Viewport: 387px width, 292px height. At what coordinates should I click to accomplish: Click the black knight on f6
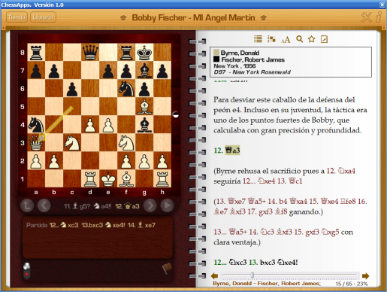pyautogui.click(x=126, y=89)
